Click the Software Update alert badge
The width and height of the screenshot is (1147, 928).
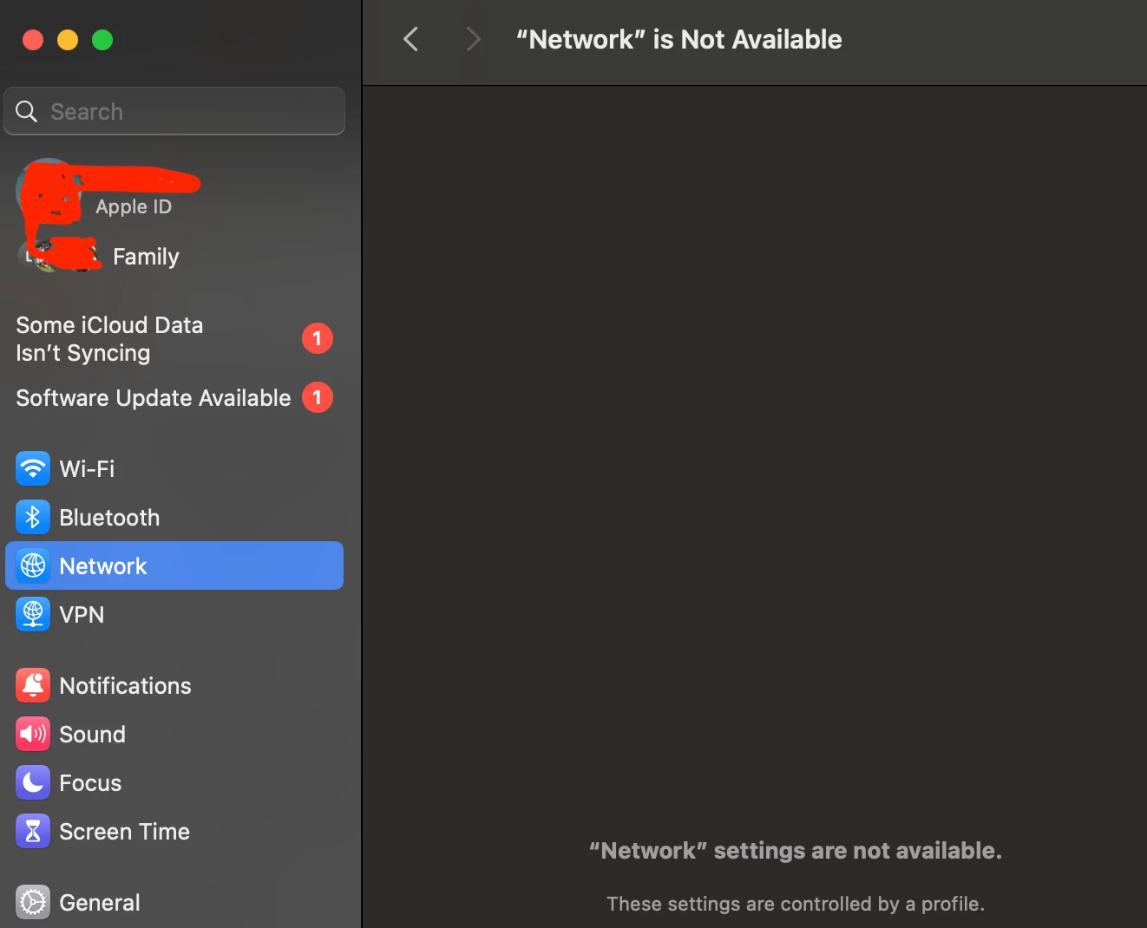click(x=318, y=397)
